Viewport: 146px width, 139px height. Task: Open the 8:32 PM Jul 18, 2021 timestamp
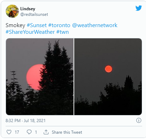pyautogui.click(x=25, y=121)
